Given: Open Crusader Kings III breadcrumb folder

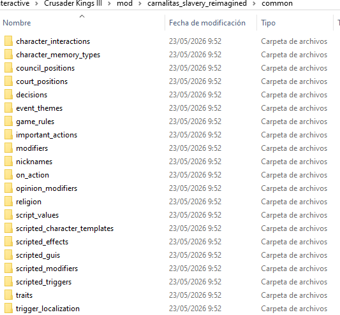Looking at the screenshot, I should pyautogui.click(x=73, y=3).
